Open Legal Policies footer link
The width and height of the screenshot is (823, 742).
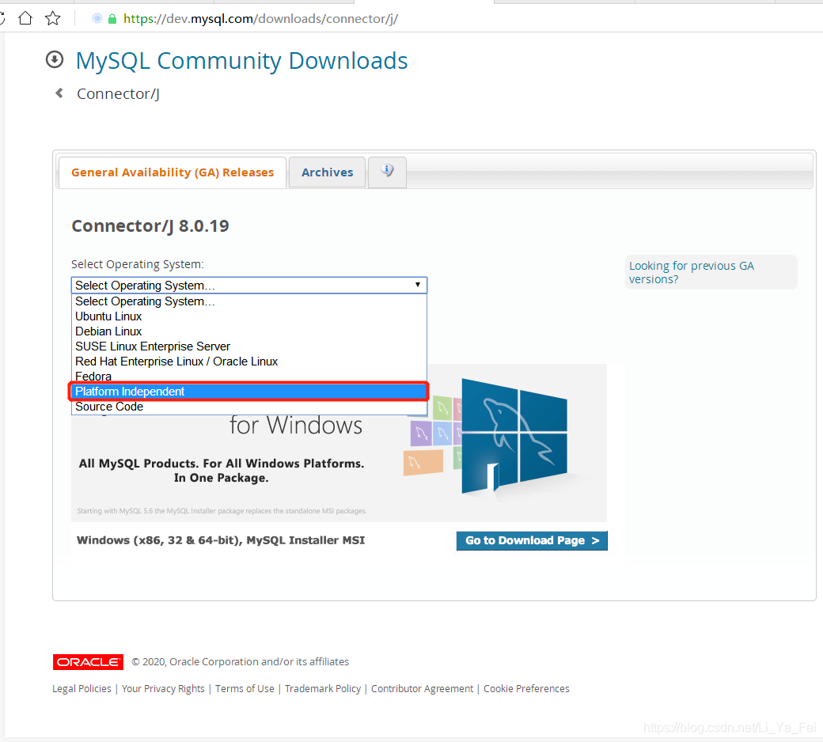point(82,688)
